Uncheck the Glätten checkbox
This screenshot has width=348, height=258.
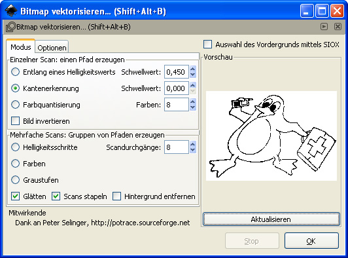pyautogui.click(x=15, y=196)
